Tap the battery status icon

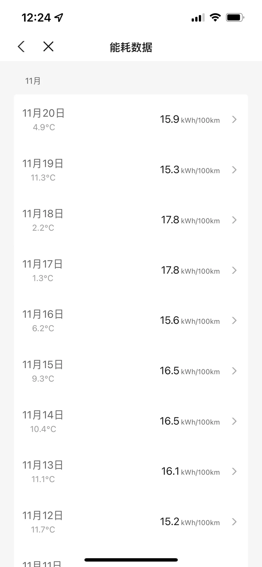click(235, 17)
